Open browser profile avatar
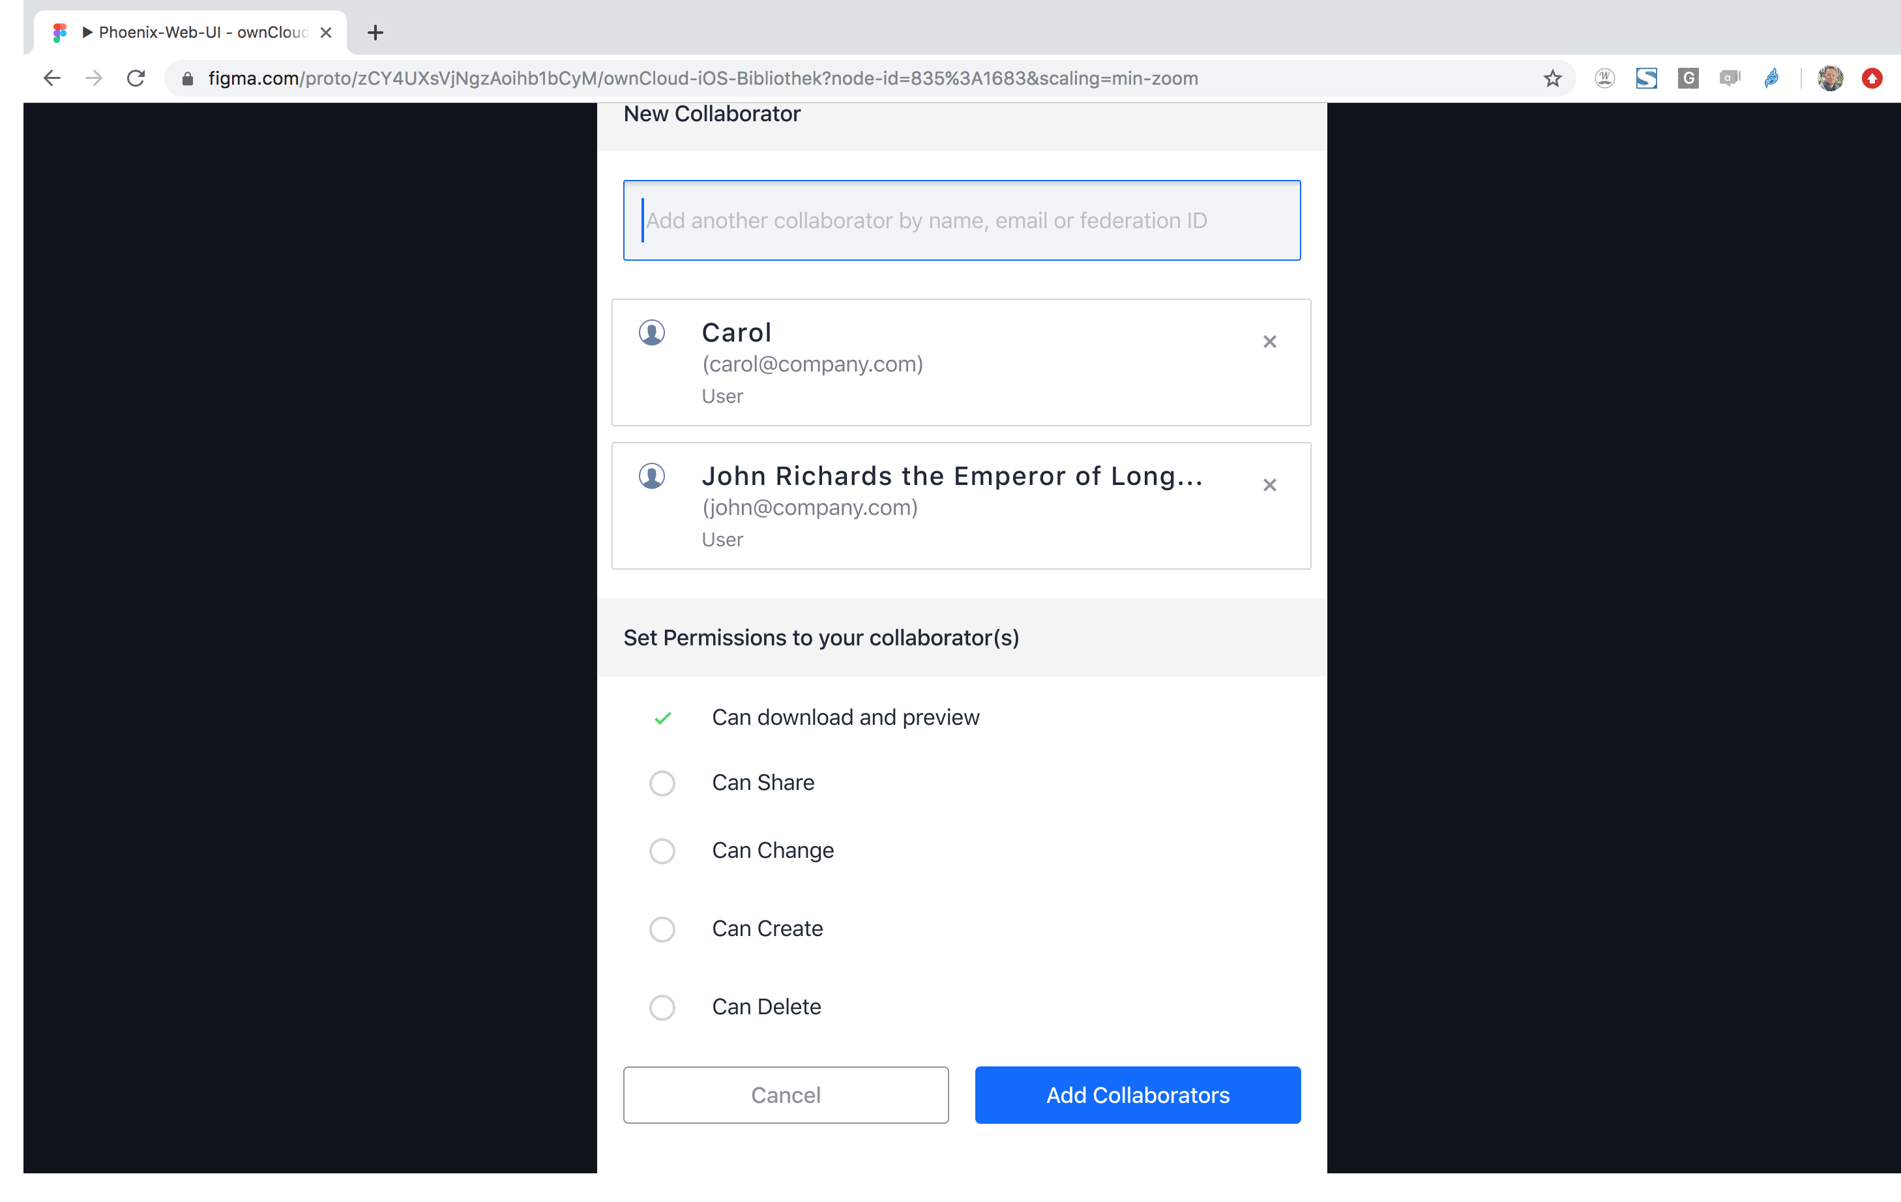 1830,78
